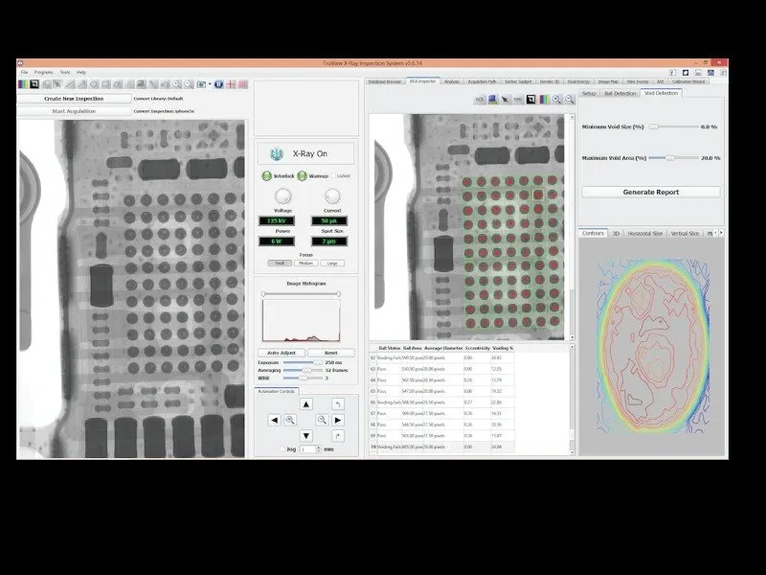This screenshot has width=766, height=575.
Task: Click the Generate Report button
Action: point(650,192)
